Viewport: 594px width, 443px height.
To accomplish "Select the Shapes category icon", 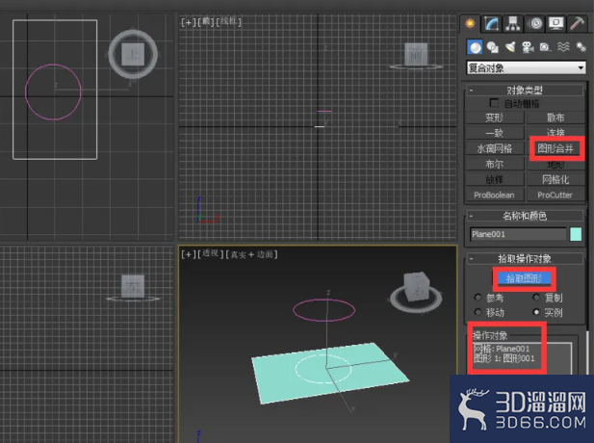I will 493,47.
